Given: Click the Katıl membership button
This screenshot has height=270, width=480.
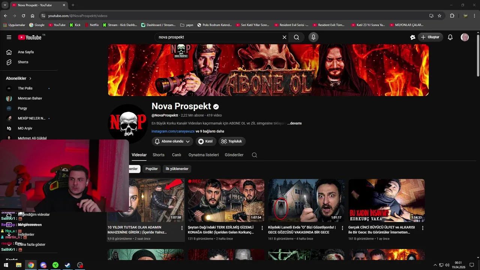Looking at the screenshot, I should point(205,141).
